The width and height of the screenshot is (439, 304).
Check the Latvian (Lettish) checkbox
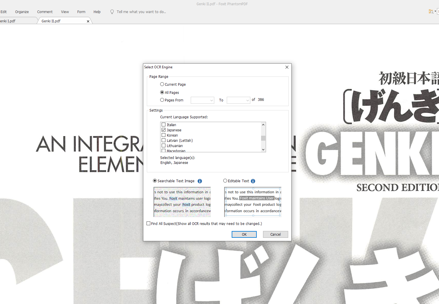(x=164, y=140)
